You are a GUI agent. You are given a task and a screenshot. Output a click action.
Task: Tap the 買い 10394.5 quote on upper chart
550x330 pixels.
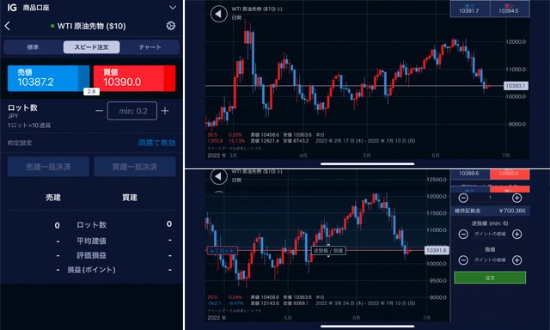click(x=509, y=9)
